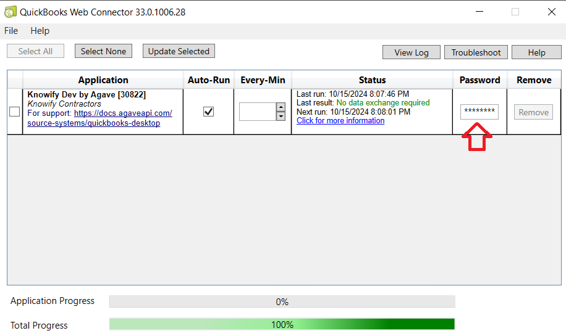This screenshot has height=336, width=566.
Task: Open the View Log button
Action: point(411,52)
